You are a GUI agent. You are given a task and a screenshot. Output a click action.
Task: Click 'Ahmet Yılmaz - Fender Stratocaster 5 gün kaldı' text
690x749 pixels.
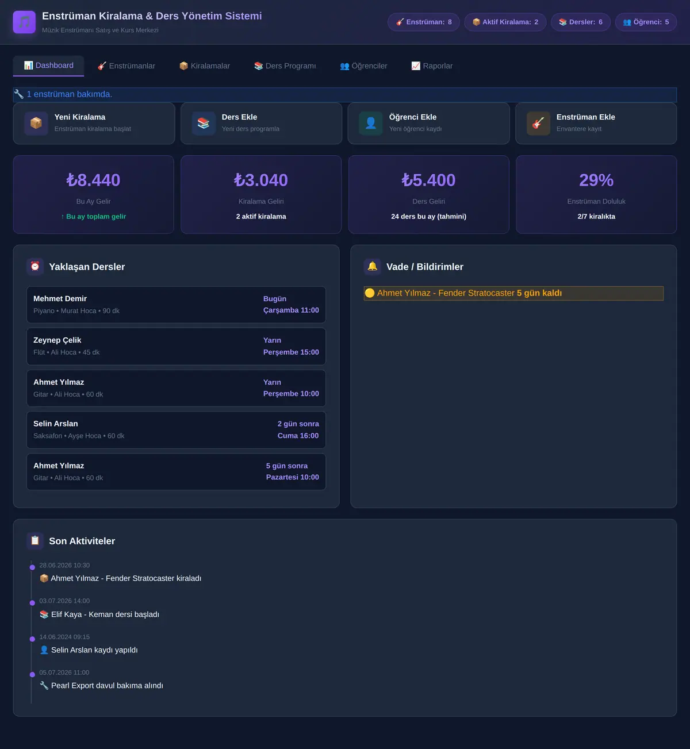pos(469,293)
